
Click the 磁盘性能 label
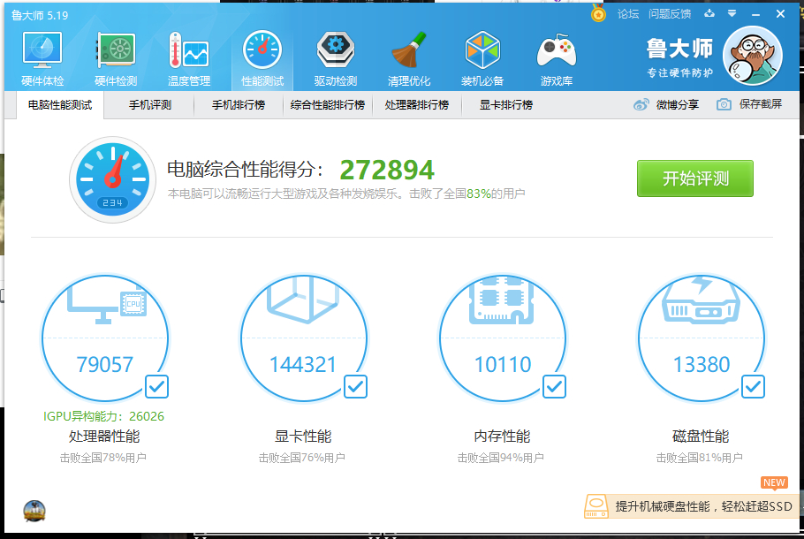701,437
